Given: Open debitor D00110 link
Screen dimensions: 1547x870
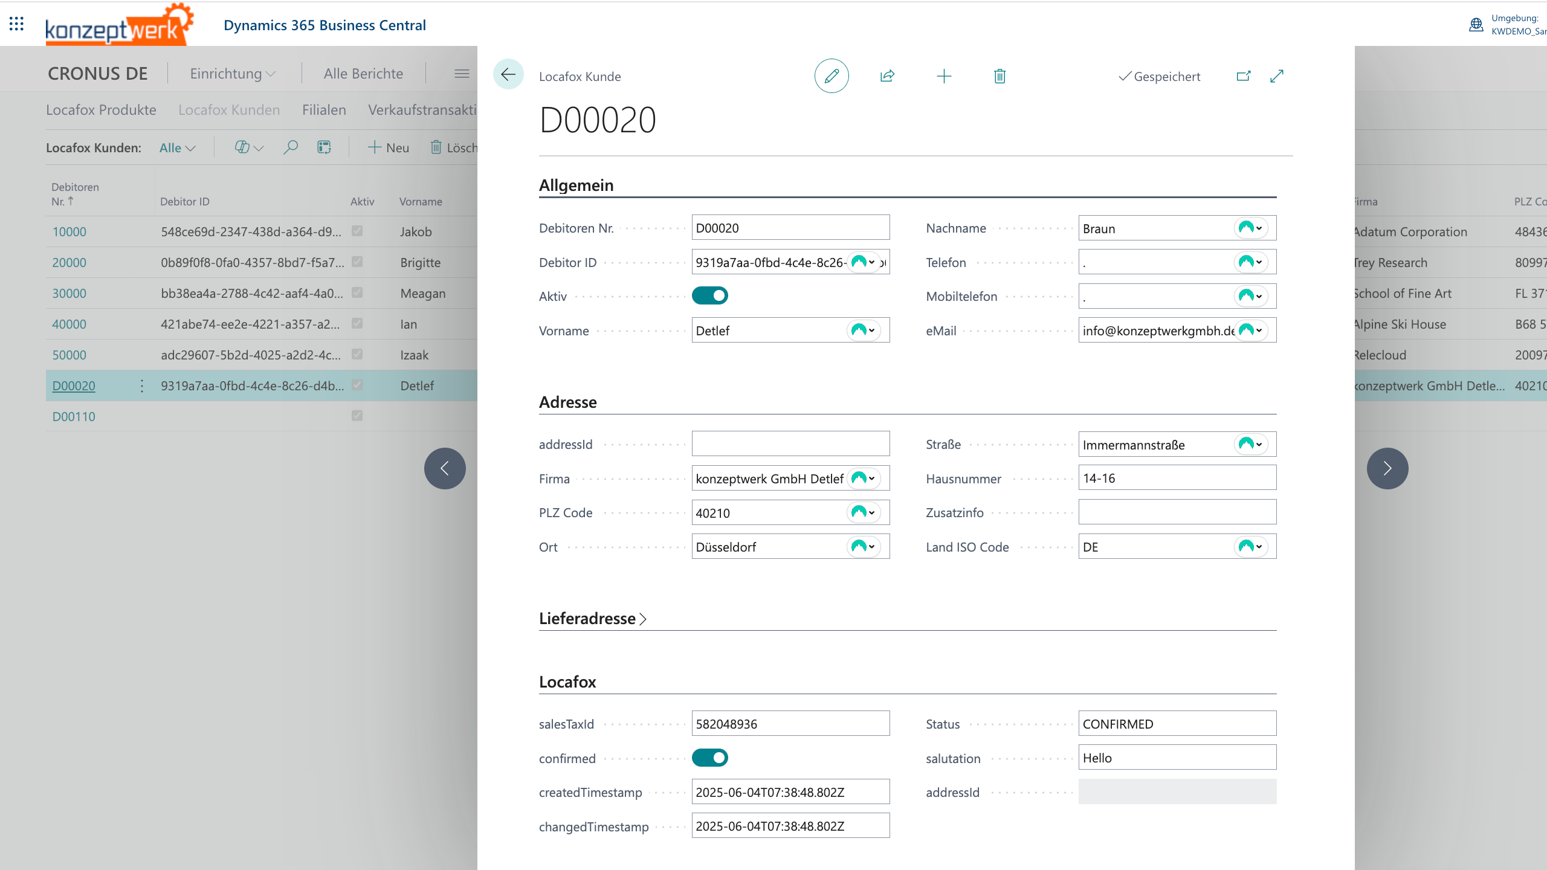Looking at the screenshot, I should 74,416.
